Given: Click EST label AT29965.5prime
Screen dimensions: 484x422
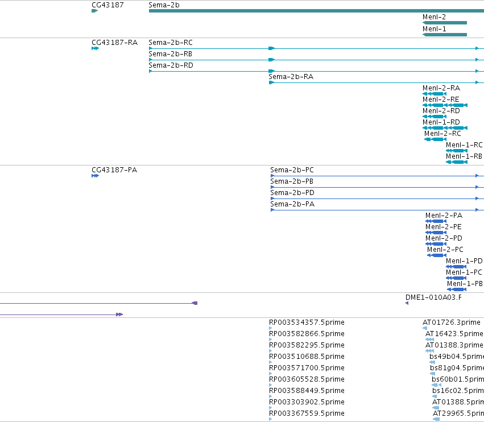Looking at the screenshot, I should tap(458, 413).
